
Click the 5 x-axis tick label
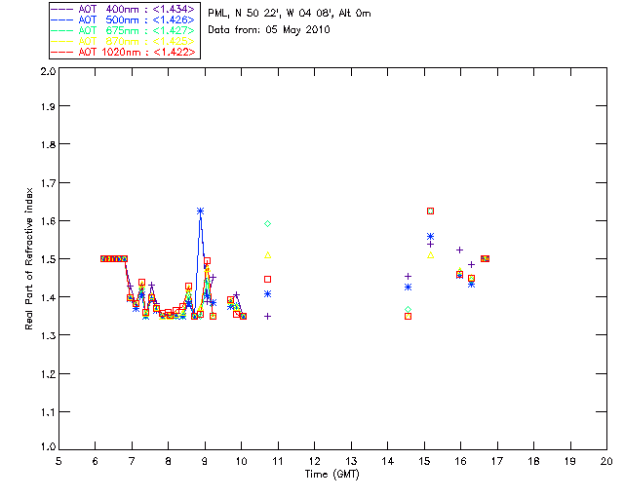click(x=58, y=461)
